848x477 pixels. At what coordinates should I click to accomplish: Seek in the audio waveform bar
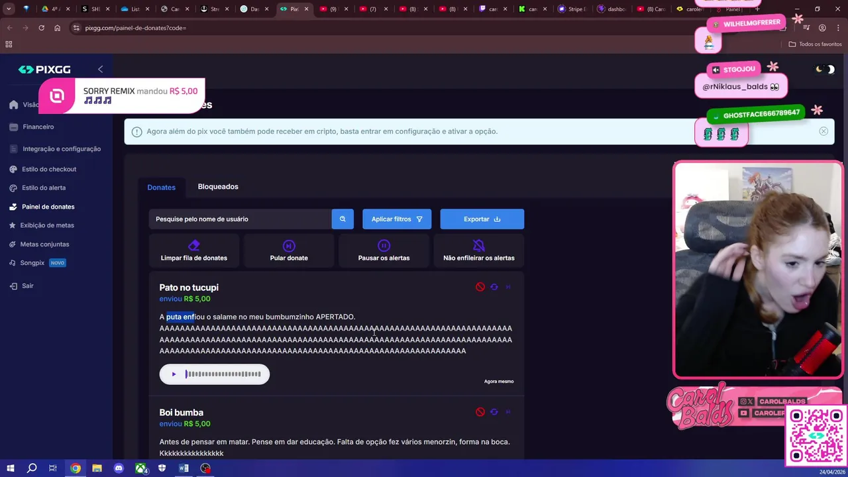pyautogui.click(x=223, y=374)
